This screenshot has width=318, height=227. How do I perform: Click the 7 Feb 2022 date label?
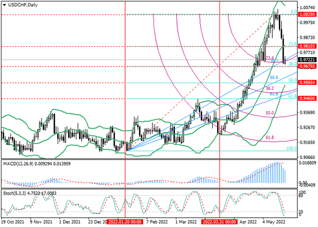tap(157, 222)
